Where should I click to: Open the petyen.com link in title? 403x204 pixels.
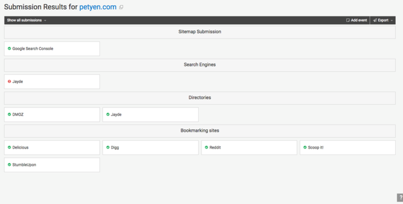tap(98, 7)
